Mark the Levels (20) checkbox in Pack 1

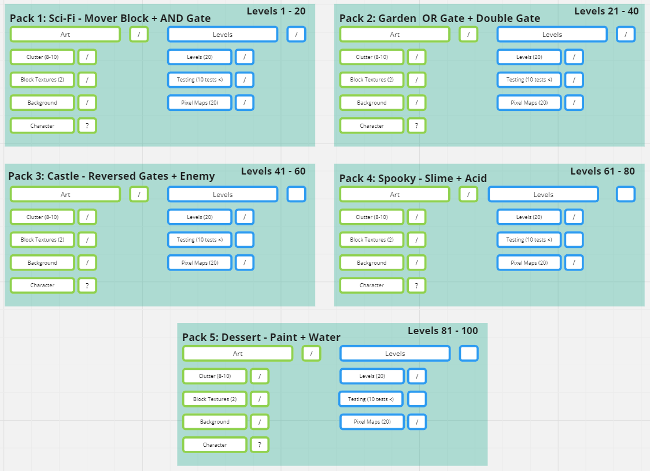(244, 57)
